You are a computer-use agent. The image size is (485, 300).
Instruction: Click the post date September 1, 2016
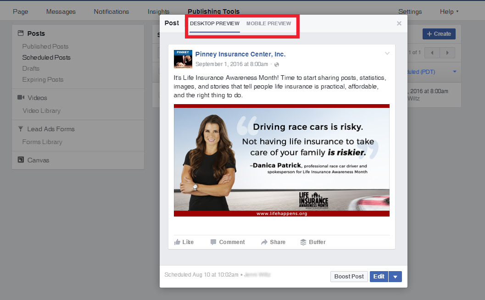[232, 64]
